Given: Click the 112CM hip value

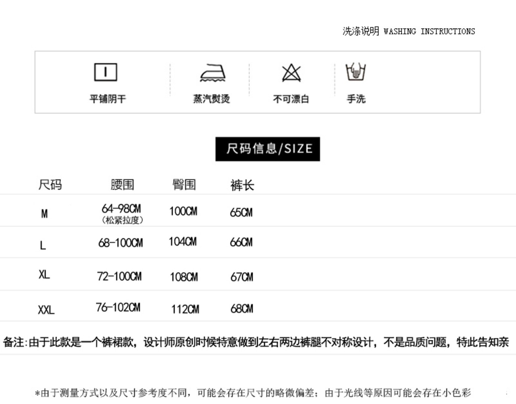Looking at the screenshot, I should tap(185, 309).
